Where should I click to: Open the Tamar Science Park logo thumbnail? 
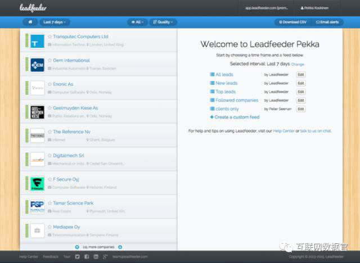point(37,207)
